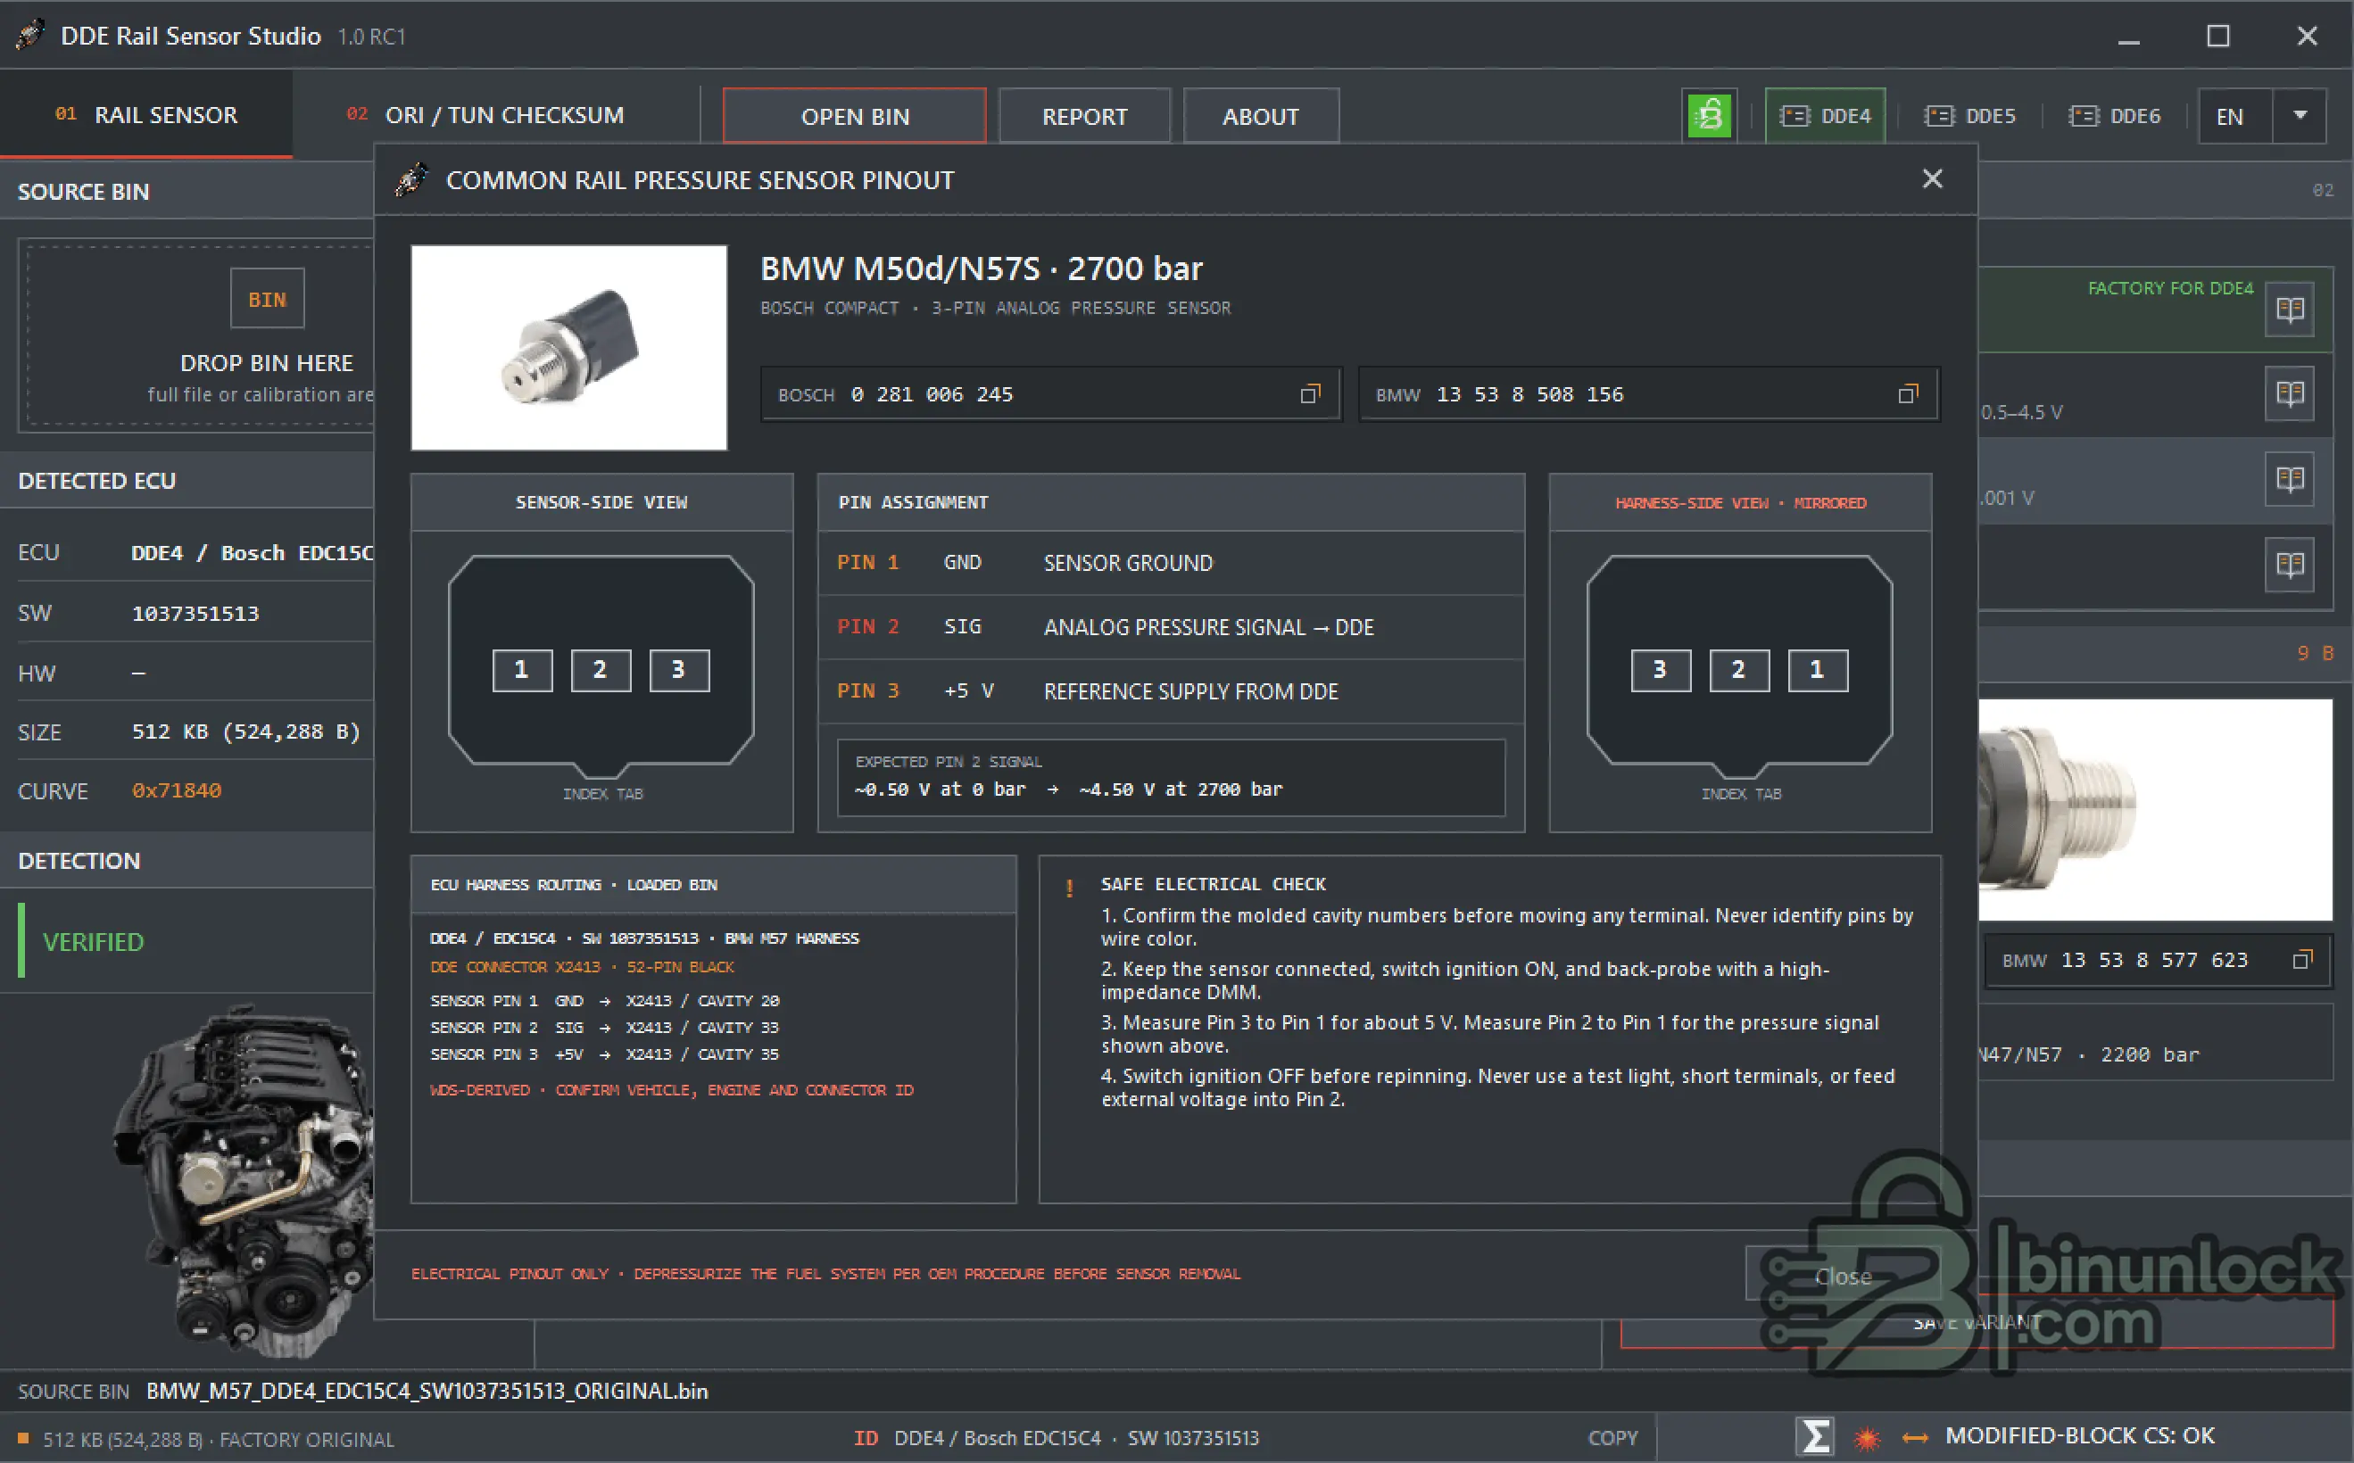Click the source file name BMW_M57_DDE4_EDC15C4_SW1037351513_ORIGINAL.bin
The height and width of the screenshot is (1463, 2354).
click(427, 1392)
